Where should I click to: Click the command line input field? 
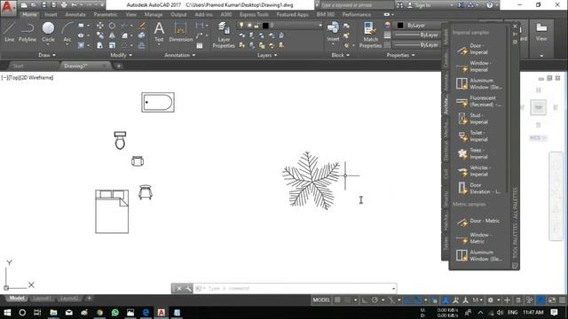296,288
